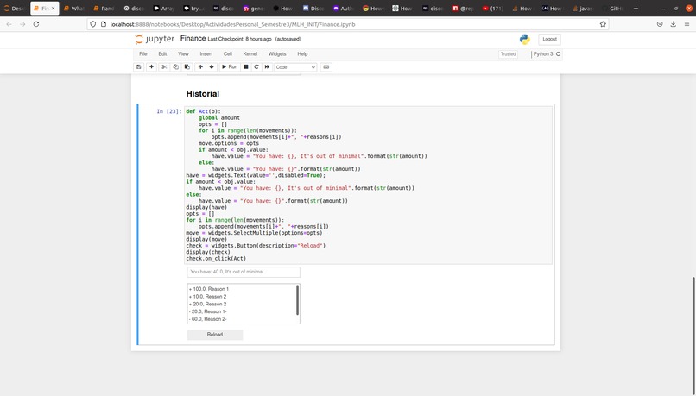Bookmark this page with the star icon

pyautogui.click(x=603, y=24)
